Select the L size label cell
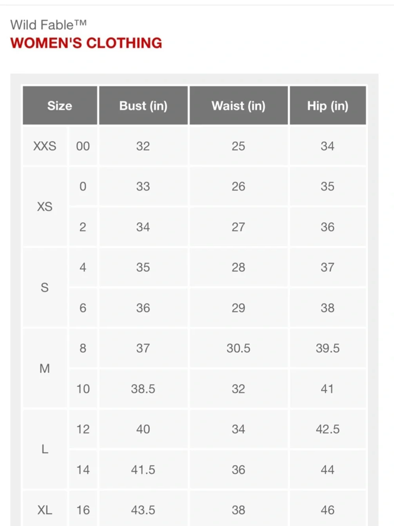Viewport: 394px width, 526px height. coord(45,449)
